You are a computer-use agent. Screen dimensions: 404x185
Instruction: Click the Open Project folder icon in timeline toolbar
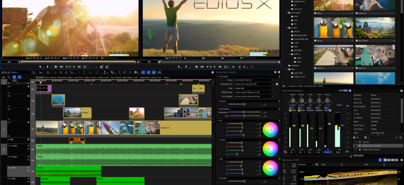[x=40, y=73]
